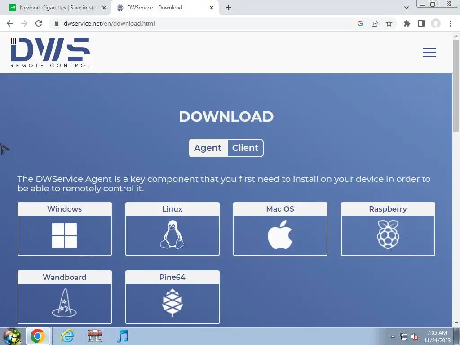This screenshot has height=345, width=460.
Task: Click the muted volume tray icon
Action: [x=415, y=337]
